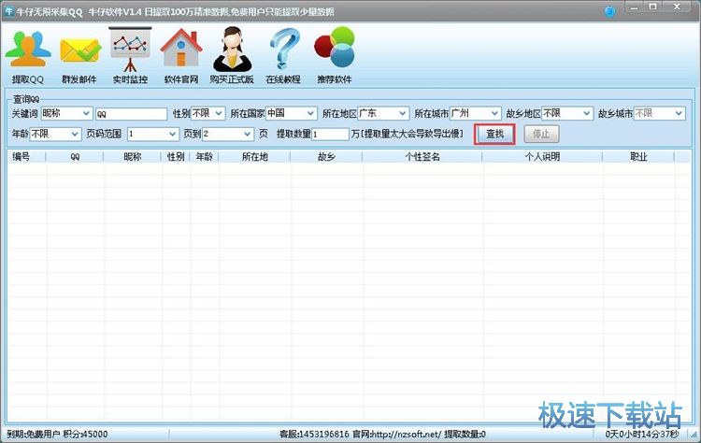Expand 所在国家 dropdown showing 中国
Viewport: 701px width, 443px height.
(x=290, y=114)
